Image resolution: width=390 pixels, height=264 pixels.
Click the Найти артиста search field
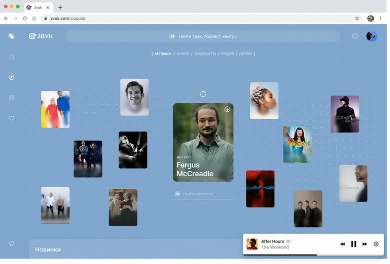pyautogui.click(x=203, y=194)
